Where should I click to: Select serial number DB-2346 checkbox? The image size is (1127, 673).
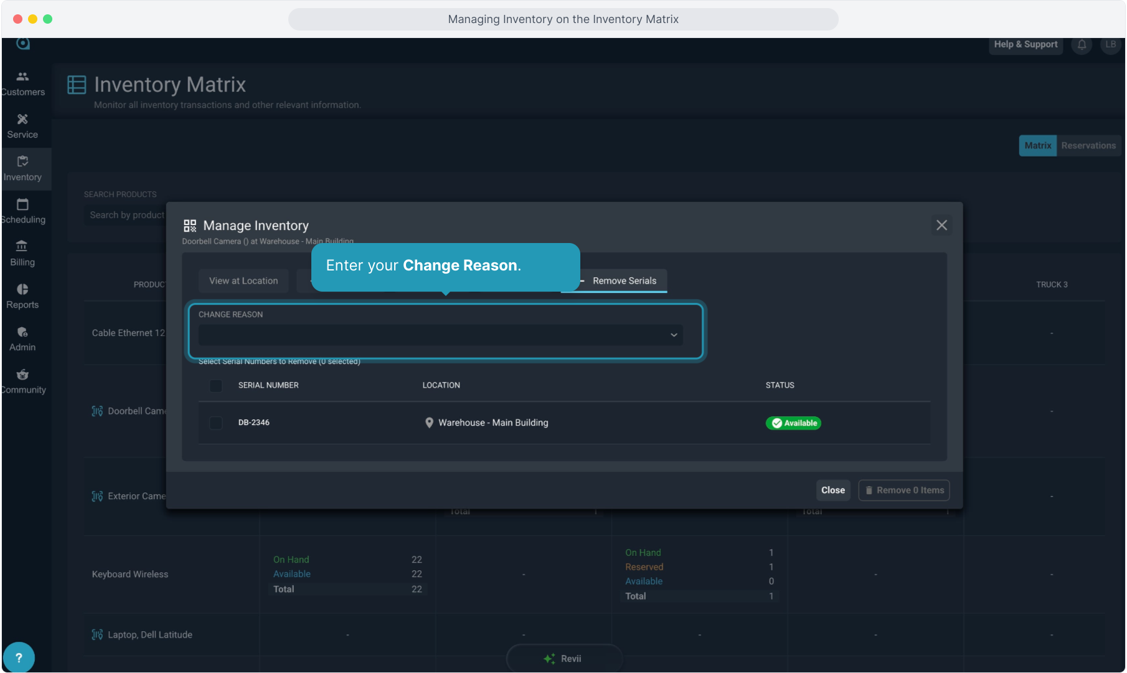pyautogui.click(x=216, y=423)
